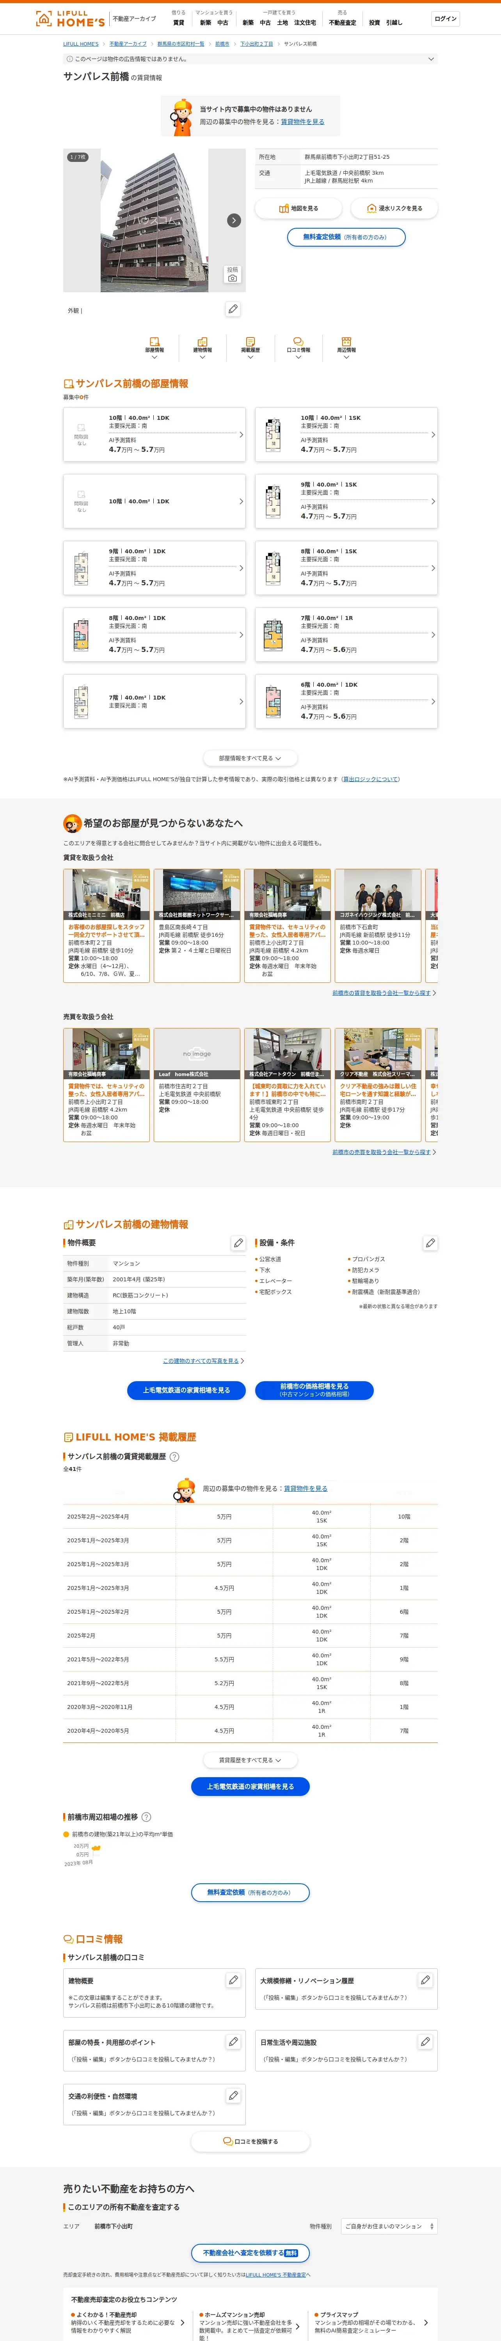Click 口コミを投稿する button
This screenshot has height=2341, width=501.
click(250, 2142)
